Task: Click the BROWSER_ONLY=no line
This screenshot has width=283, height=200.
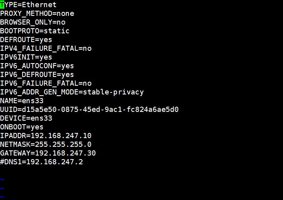Action: click(x=33, y=22)
